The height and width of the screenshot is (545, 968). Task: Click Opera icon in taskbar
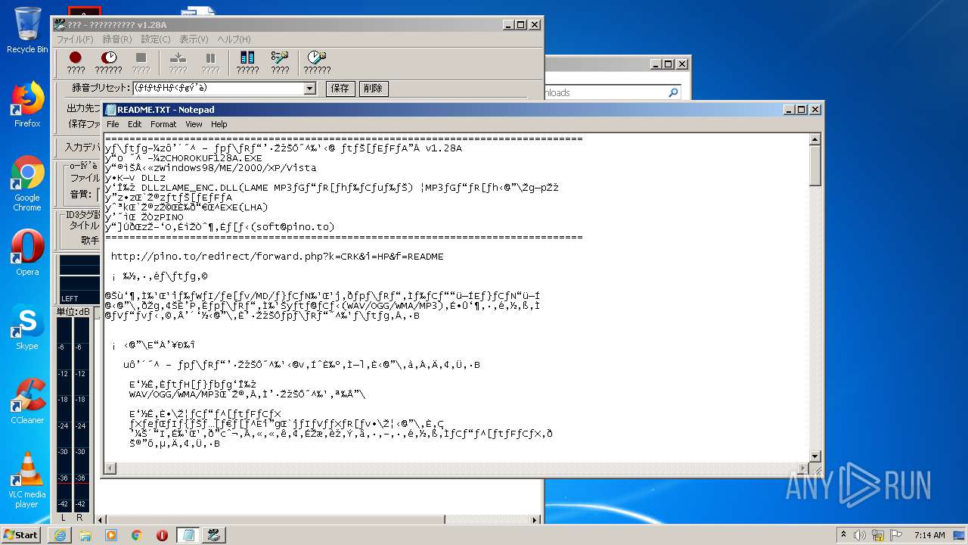tap(162, 534)
